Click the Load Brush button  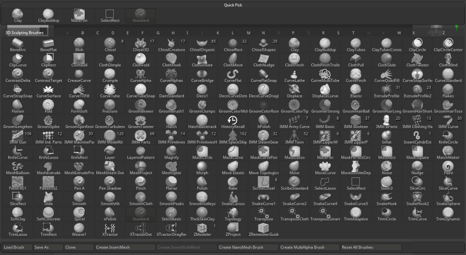[17, 247]
